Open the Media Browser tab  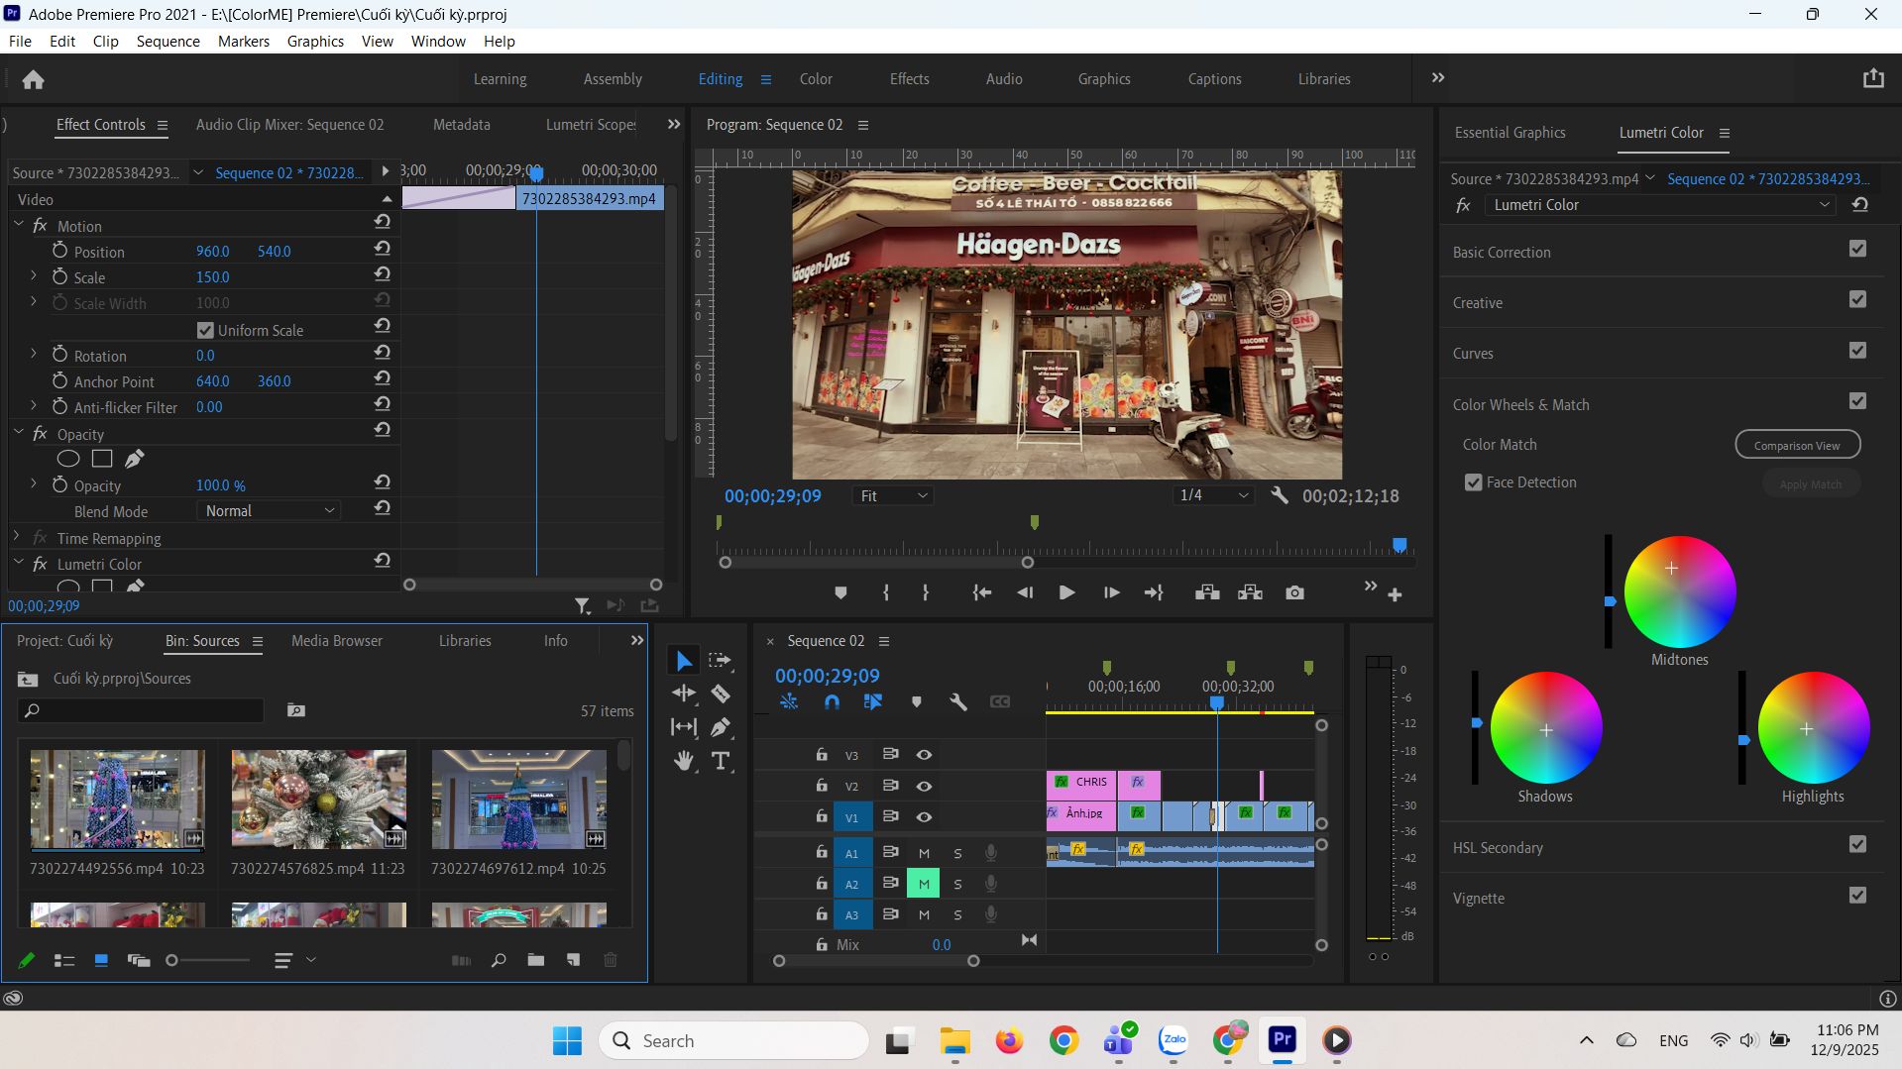[x=337, y=641]
